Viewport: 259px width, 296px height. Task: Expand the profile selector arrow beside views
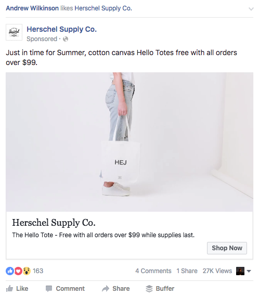(249, 271)
